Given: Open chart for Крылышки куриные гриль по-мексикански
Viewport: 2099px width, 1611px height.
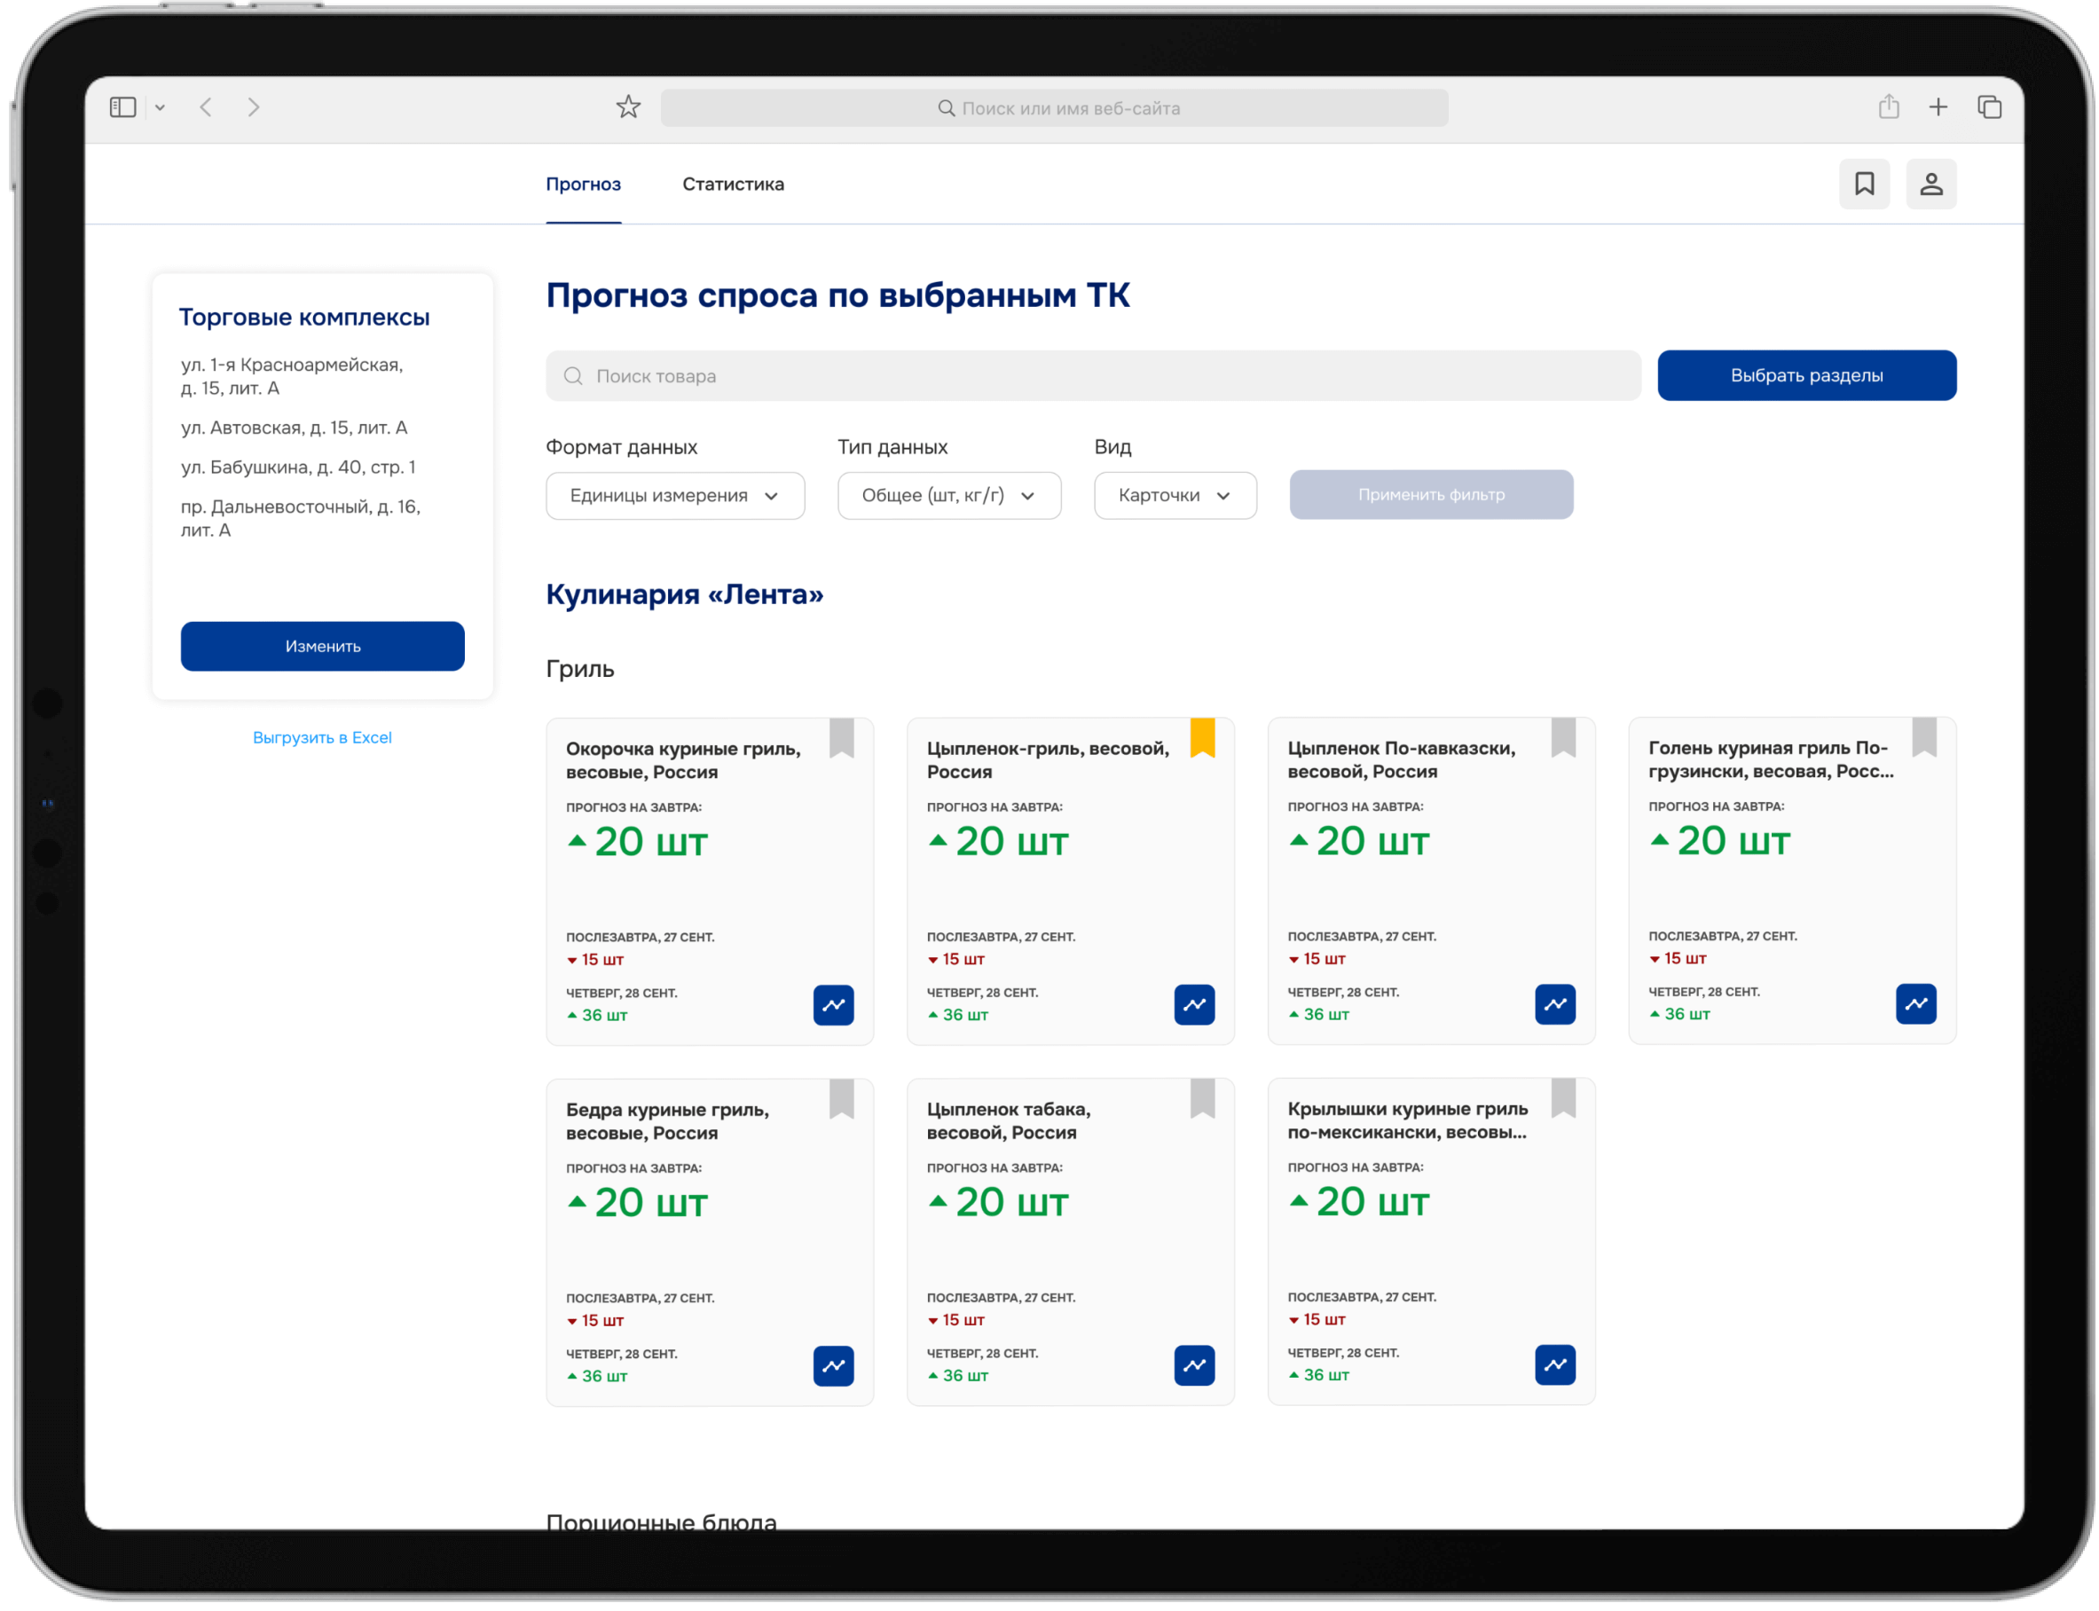Looking at the screenshot, I should (1556, 1365).
